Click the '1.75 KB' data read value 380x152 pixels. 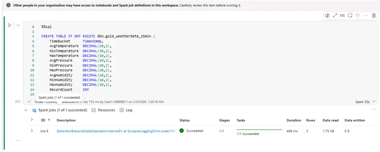328,131
